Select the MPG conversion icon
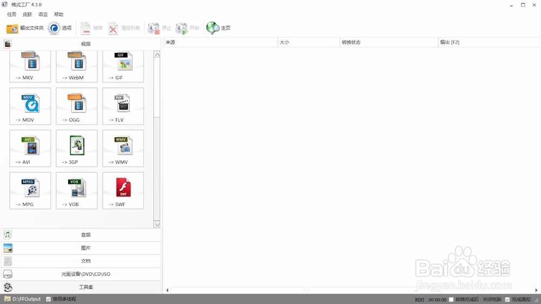Image resolution: width=541 pixels, height=304 pixels. pos(30,191)
